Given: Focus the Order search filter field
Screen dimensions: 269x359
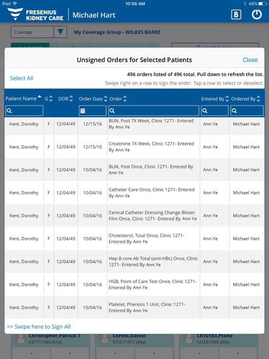Looking at the screenshot, I should click(153, 111).
